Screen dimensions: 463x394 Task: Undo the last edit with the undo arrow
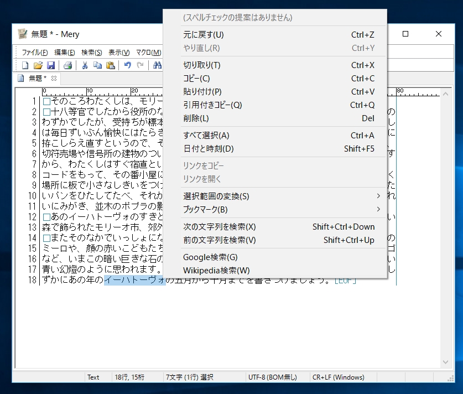pyautogui.click(x=128, y=65)
